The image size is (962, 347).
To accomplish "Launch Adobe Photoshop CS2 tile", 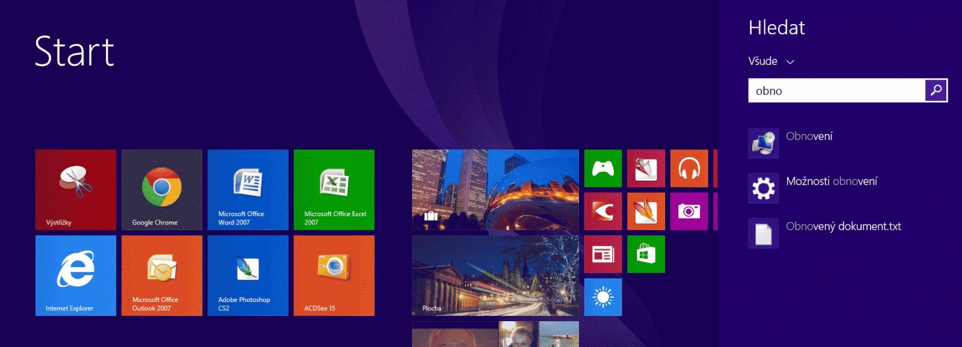I will [x=248, y=276].
